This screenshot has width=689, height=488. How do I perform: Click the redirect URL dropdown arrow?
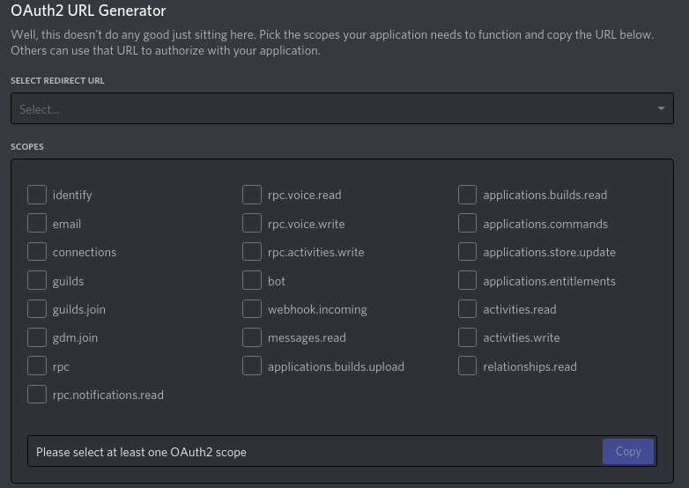coord(661,108)
